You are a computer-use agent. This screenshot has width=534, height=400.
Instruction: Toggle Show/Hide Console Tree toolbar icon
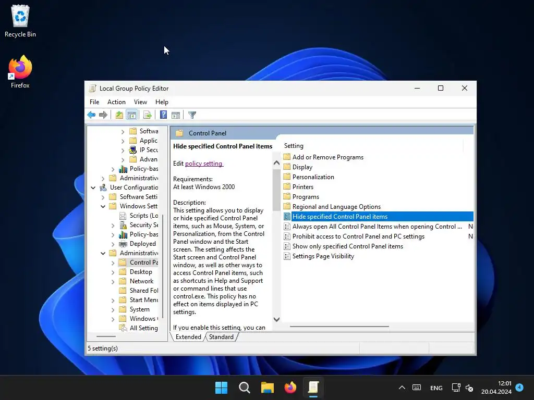click(x=131, y=115)
